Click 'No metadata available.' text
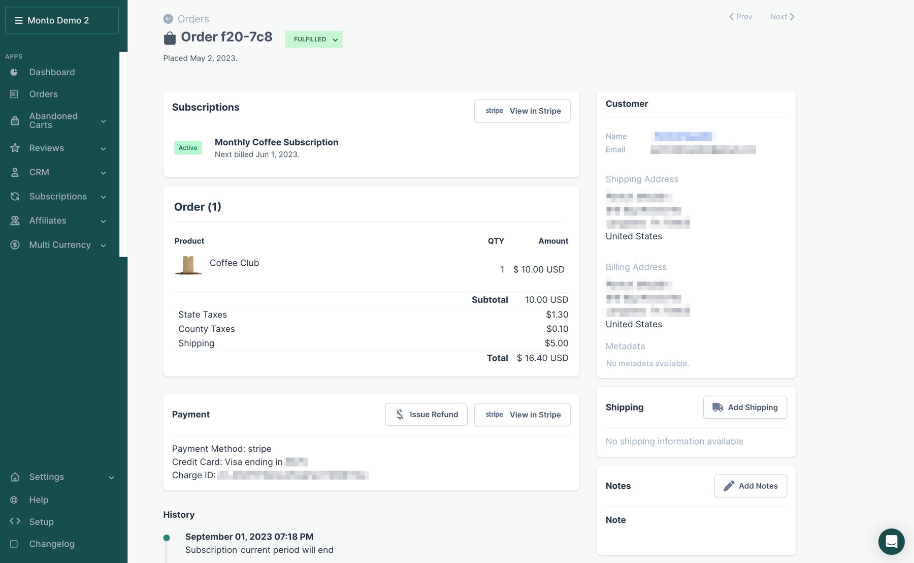 pos(647,363)
